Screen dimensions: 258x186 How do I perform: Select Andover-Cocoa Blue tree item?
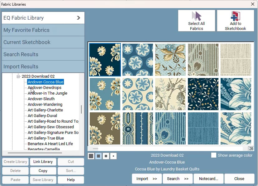coord(45,82)
